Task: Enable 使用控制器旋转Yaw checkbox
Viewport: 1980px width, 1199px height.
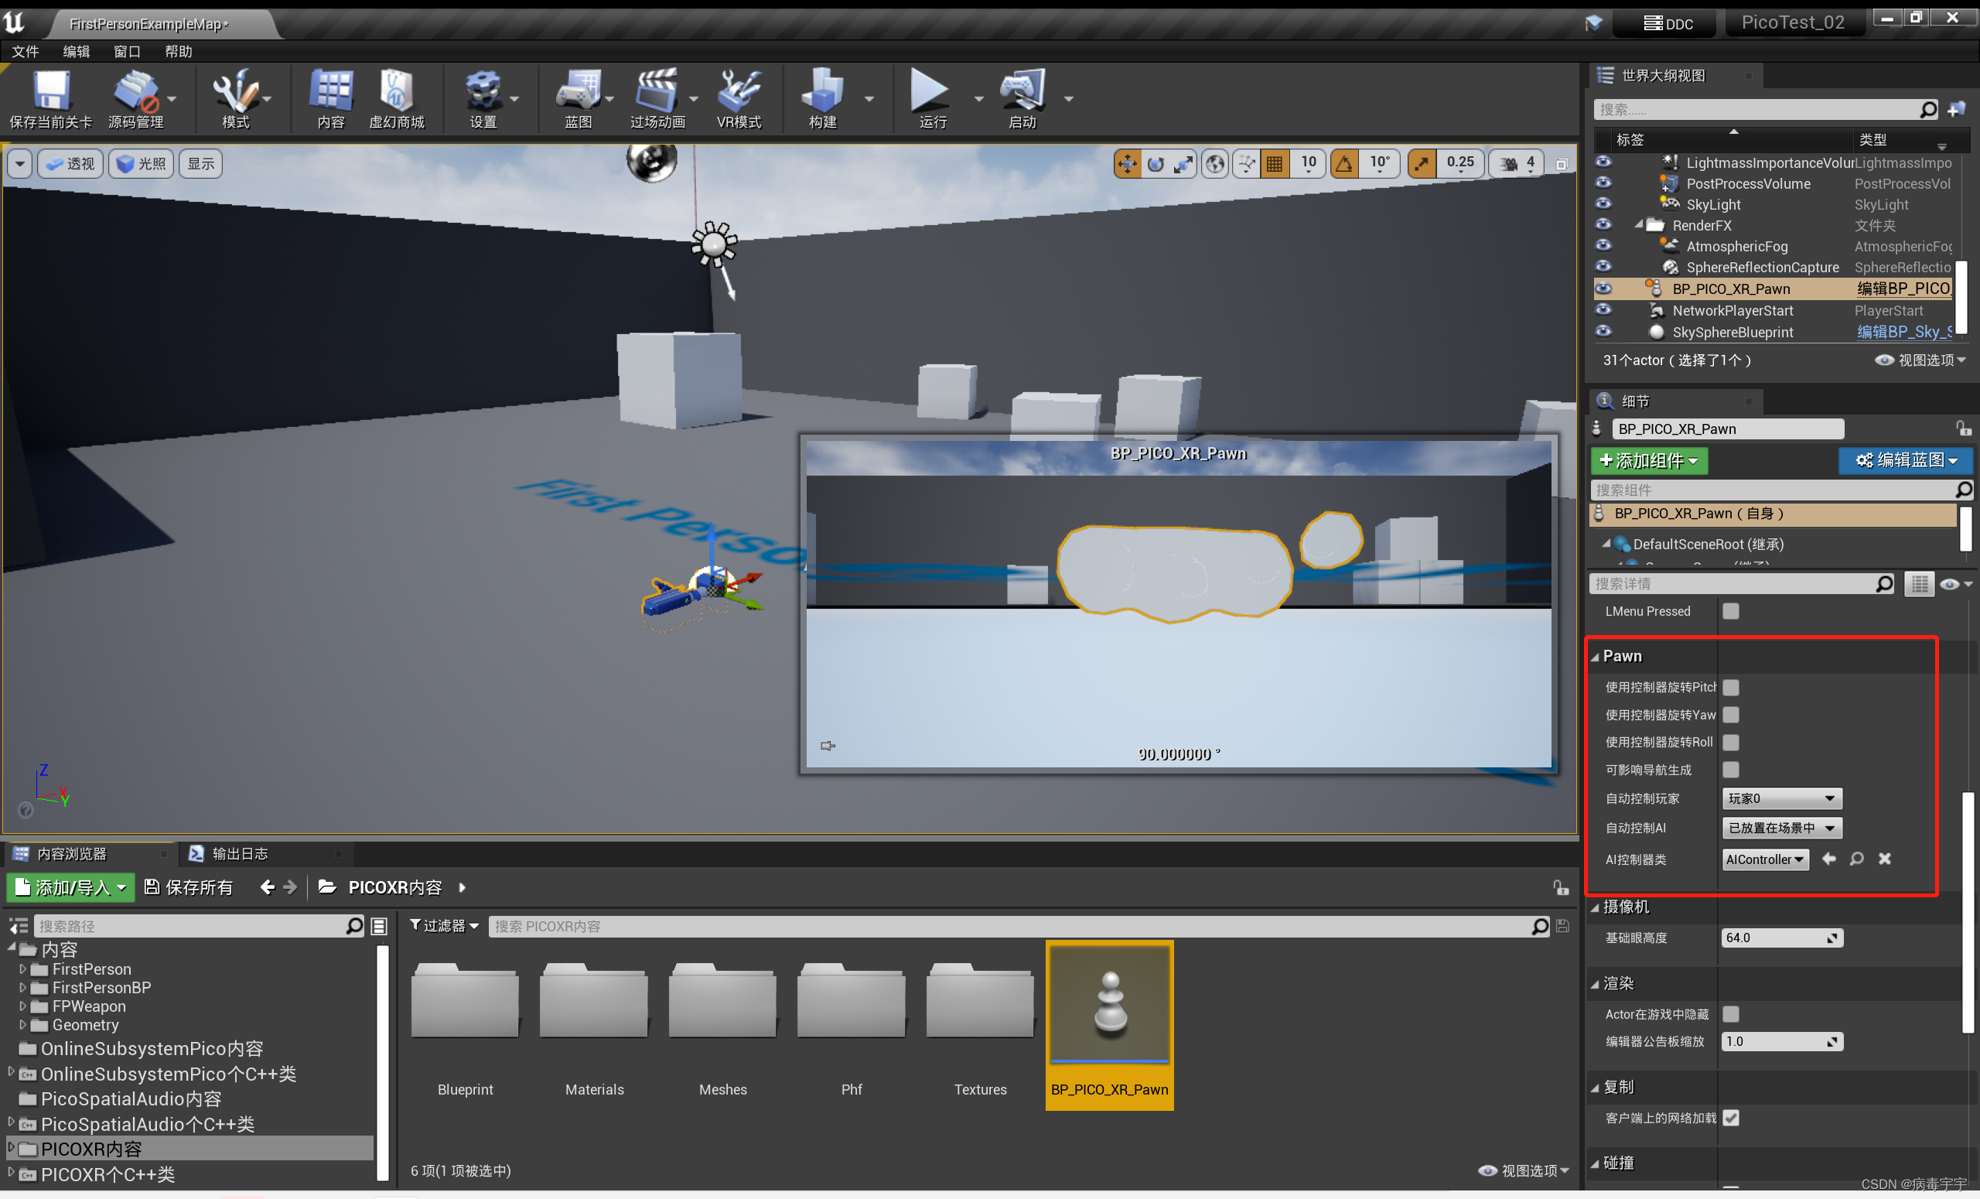Action: (x=1732, y=715)
